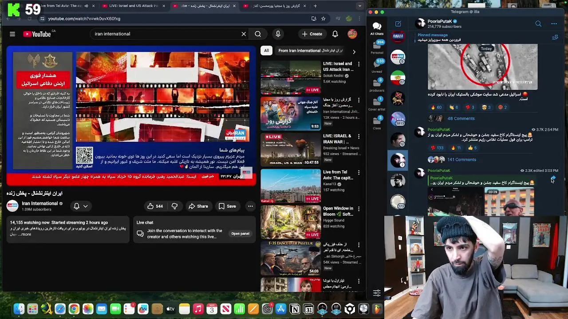Open more actions menu below the video
The width and height of the screenshot is (568, 319).
[x=250, y=206]
